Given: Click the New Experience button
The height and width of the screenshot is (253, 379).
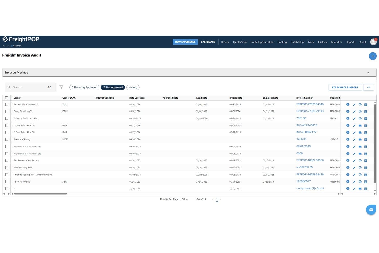Looking at the screenshot, I should coord(185,42).
